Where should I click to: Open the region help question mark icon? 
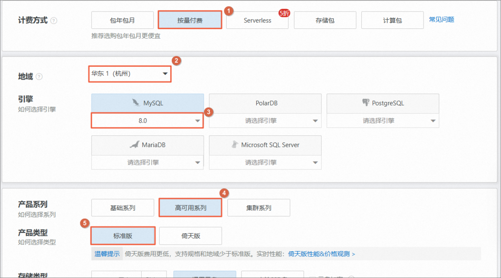[39, 77]
